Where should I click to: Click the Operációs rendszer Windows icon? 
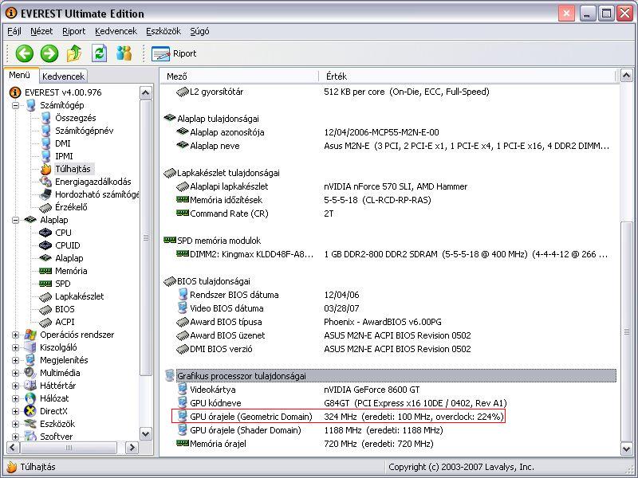pyautogui.click(x=30, y=335)
